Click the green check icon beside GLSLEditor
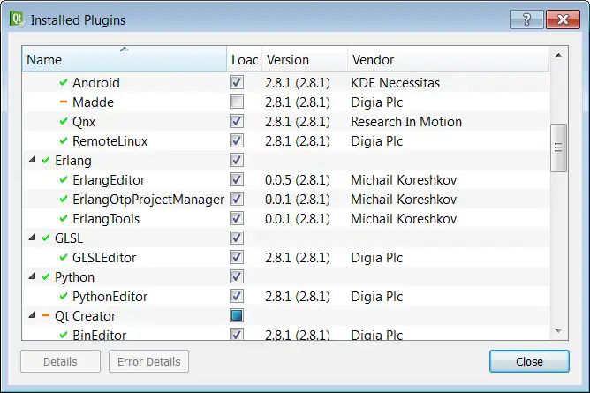Image resolution: width=590 pixels, height=393 pixels. pos(64,258)
